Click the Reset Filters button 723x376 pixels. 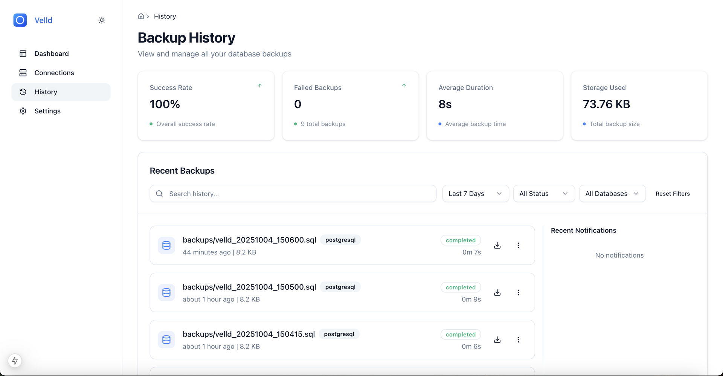(673, 194)
